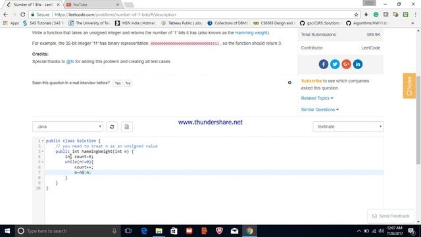Open gzc/CLRS Solutions bookmark
The image size is (421, 237).
320,23
